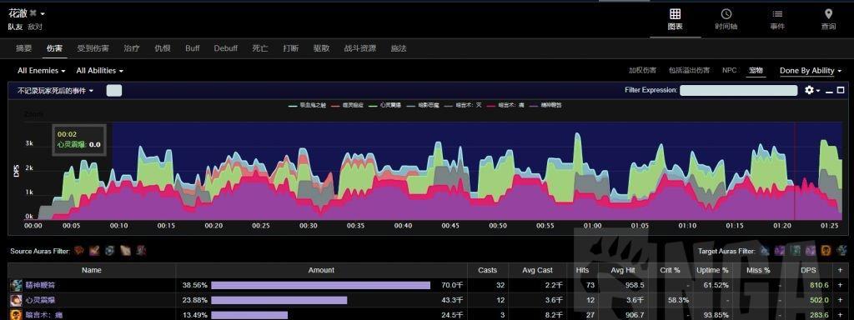This screenshot has width=854, height=320.
Task: Switch to the 受到伤害 damage taken tab
Action: pos(93,48)
